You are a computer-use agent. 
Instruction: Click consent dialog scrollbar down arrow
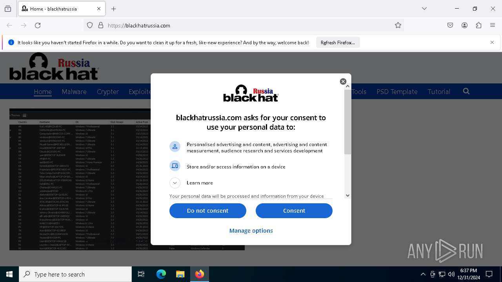tap(347, 195)
